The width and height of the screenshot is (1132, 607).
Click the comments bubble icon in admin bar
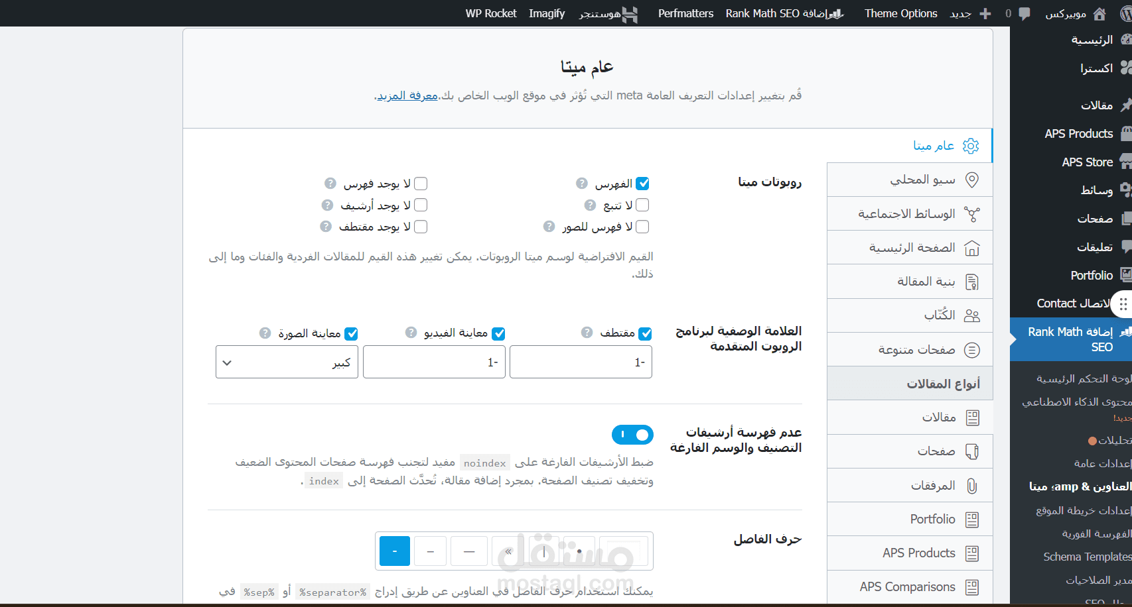tap(1025, 13)
